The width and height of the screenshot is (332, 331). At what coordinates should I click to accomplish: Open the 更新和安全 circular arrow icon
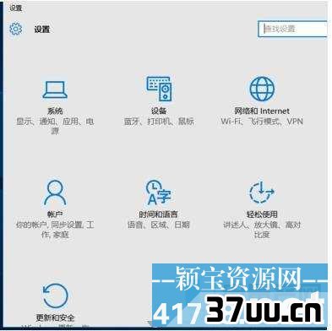pyautogui.click(x=56, y=296)
